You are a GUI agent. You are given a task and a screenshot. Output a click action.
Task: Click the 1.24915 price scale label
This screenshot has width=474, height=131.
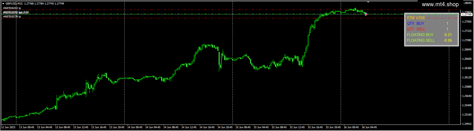467,124
